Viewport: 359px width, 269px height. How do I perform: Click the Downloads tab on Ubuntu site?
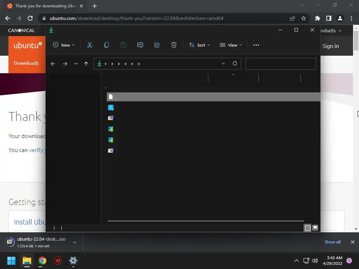click(26, 63)
